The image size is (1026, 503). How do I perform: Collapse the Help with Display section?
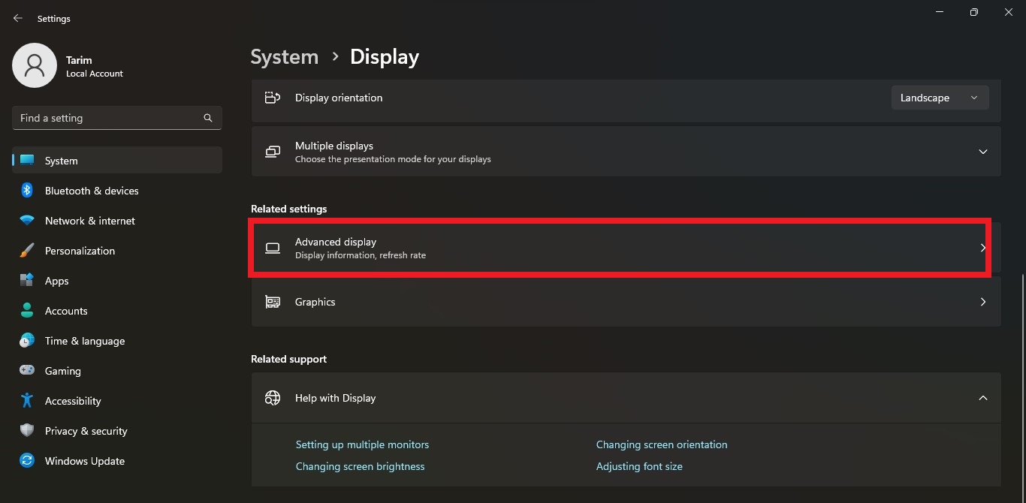982,397
